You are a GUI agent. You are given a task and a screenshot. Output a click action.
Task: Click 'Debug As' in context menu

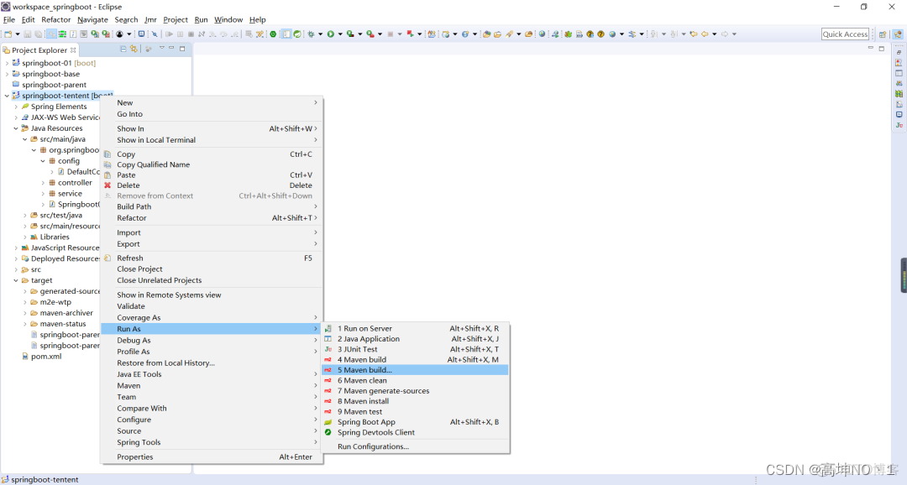point(212,341)
